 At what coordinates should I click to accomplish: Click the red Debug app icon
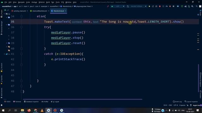(160, 6)
